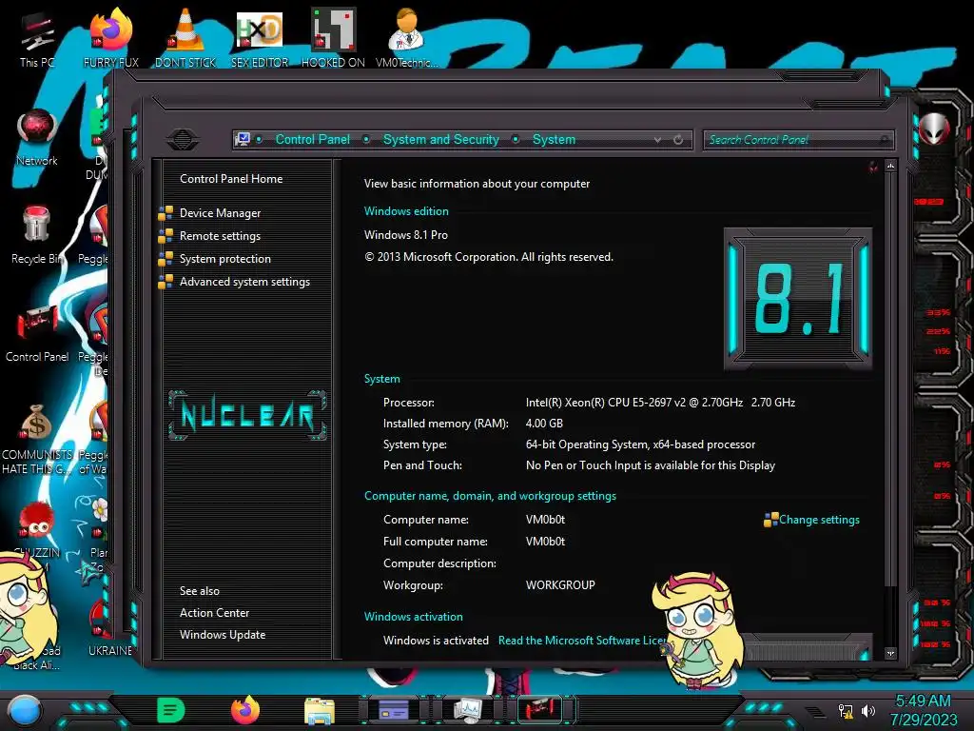Open the DONT STICK VLC desktop shortcut
The height and width of the screenshot is (731, 974).
(x=185, y=38)
